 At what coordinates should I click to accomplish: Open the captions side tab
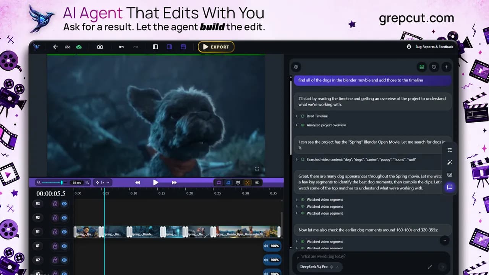(x=450, y=175)
